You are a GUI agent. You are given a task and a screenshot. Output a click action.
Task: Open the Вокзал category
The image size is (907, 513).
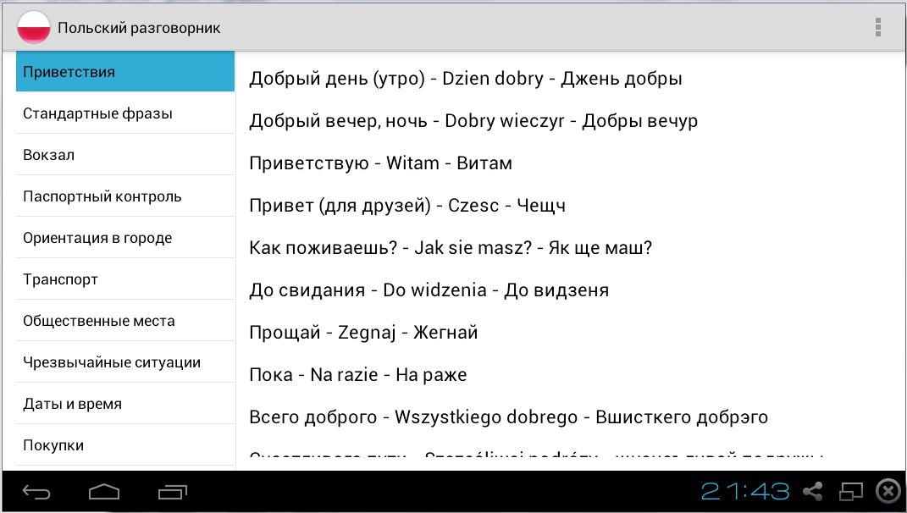(125, 155)
